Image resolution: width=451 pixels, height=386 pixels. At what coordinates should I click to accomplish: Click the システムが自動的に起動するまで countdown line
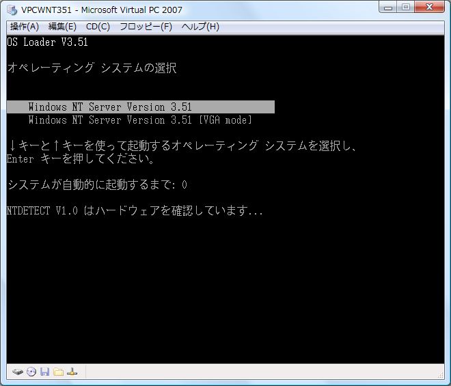coord(98,184)
